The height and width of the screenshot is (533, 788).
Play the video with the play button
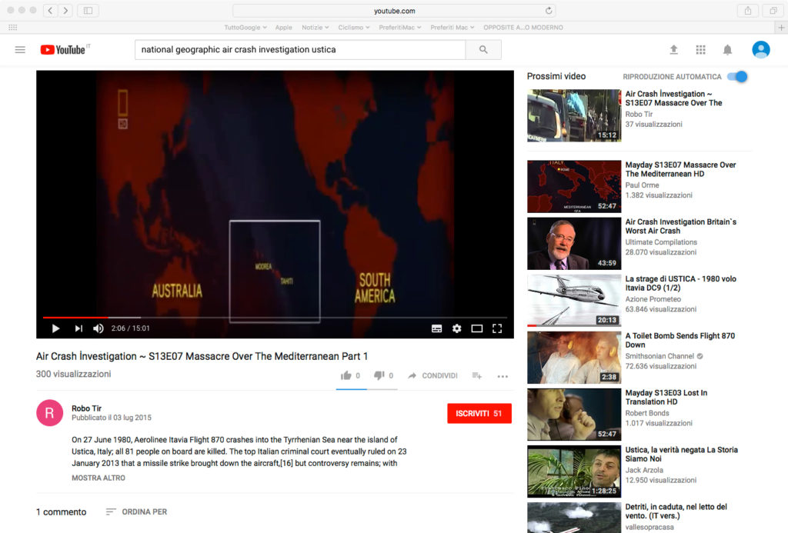pos(55,328)
